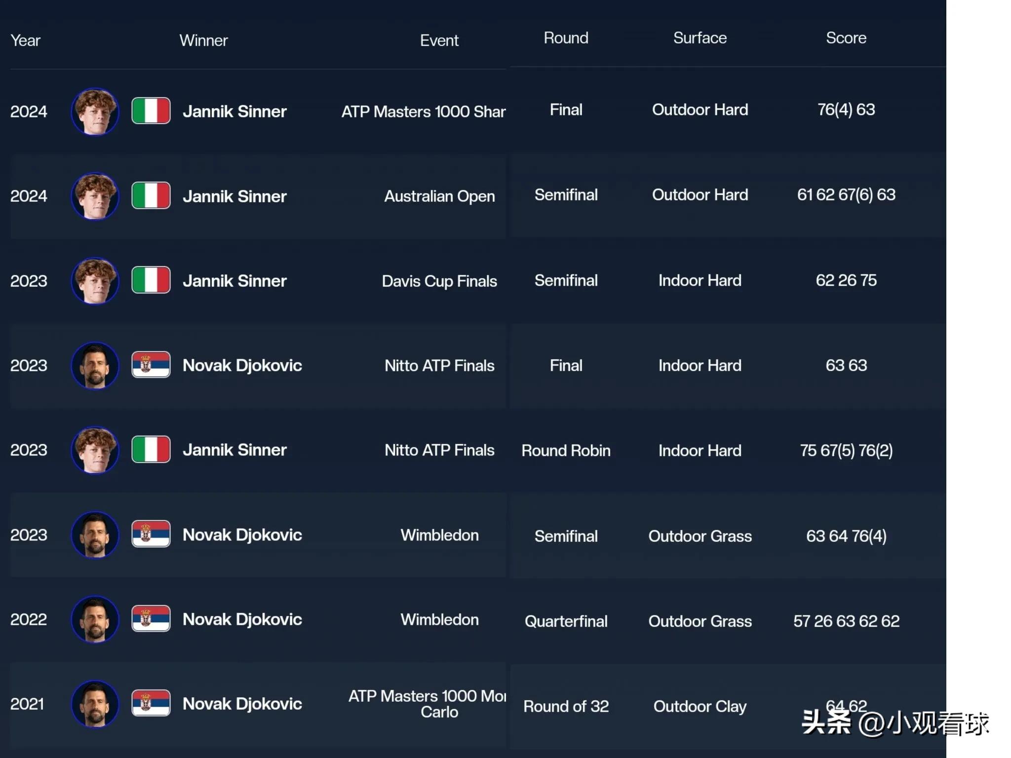Click the Round column header
Image resolution: width=1011 pixels, height=758 pixels.
566,38
